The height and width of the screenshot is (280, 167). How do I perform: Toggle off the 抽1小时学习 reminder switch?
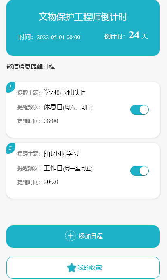pos(140,171)
